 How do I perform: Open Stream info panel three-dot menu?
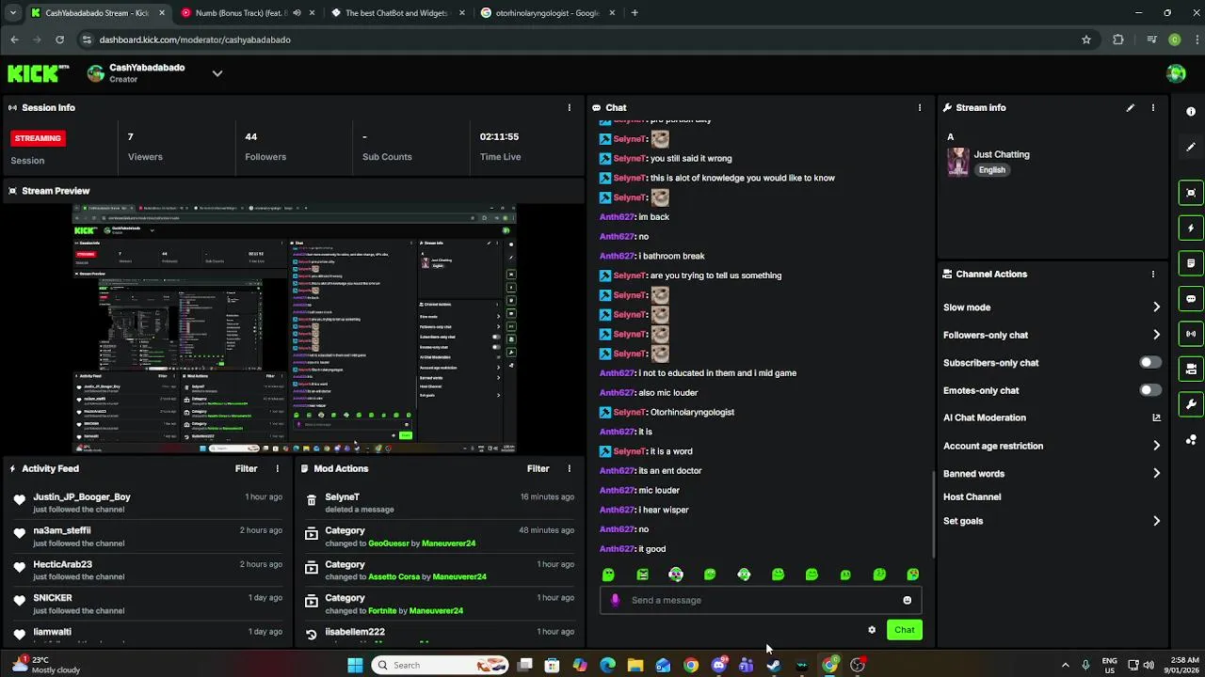(x=1153, y=107)
